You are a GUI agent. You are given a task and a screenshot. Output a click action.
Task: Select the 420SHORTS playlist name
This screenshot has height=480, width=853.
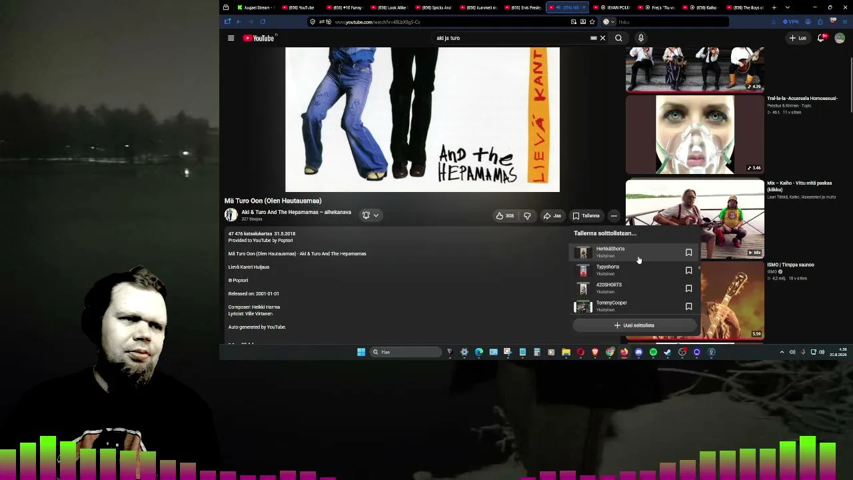click(609, 285)
